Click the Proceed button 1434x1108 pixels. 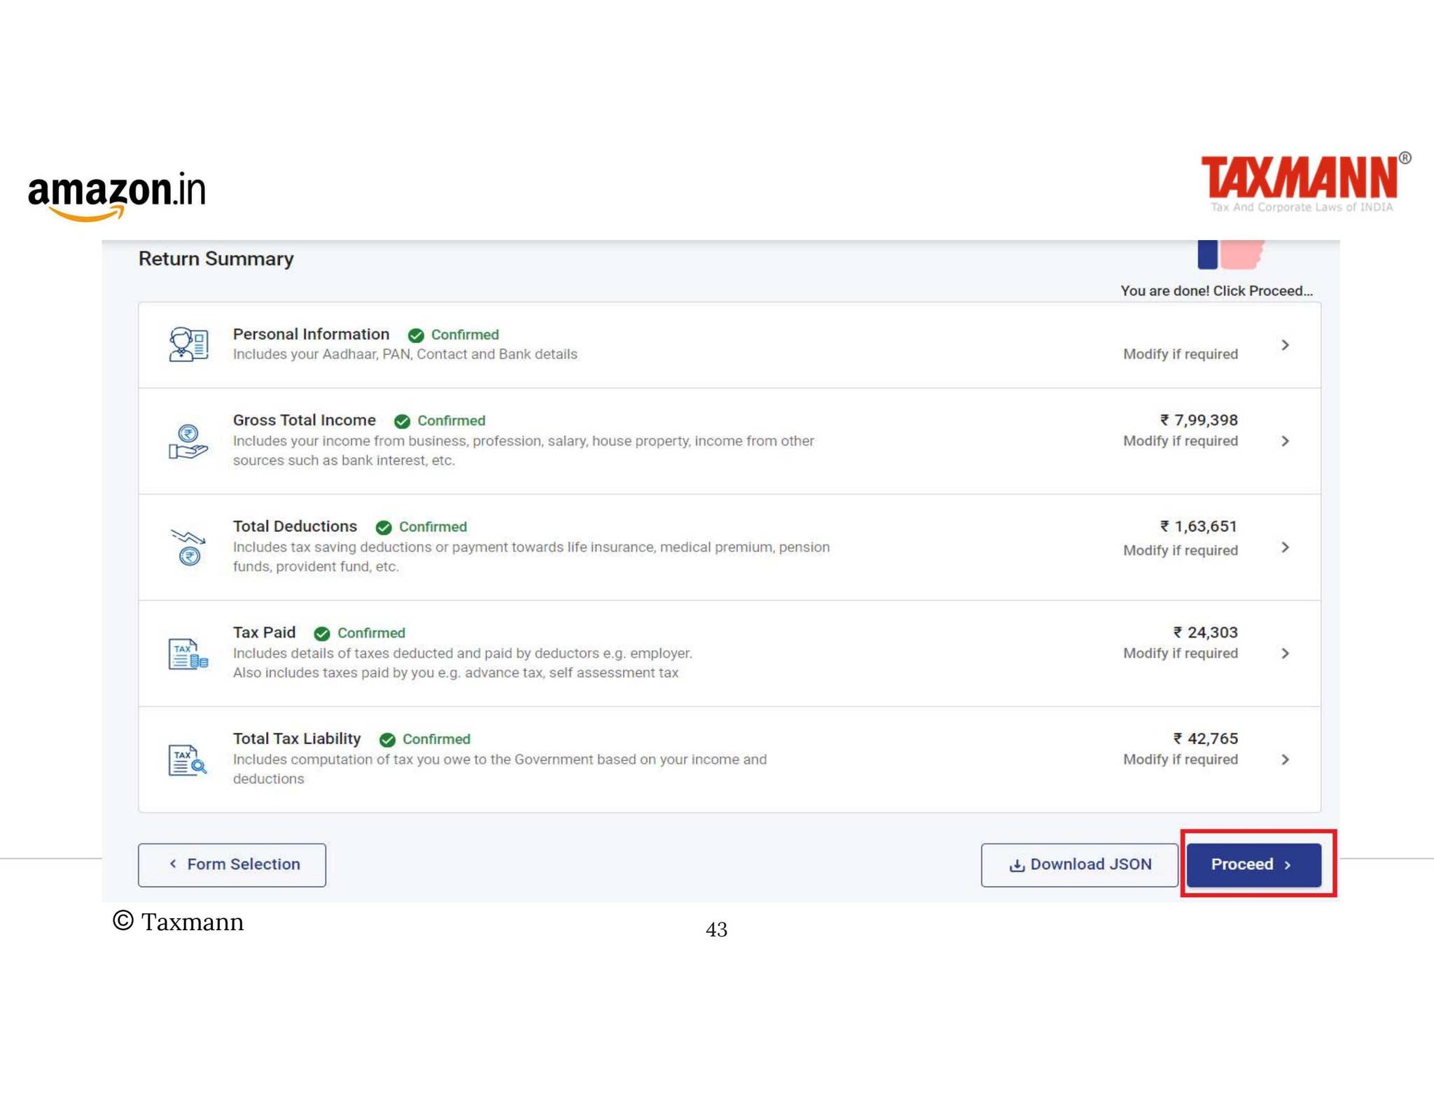pos(1253,864)
